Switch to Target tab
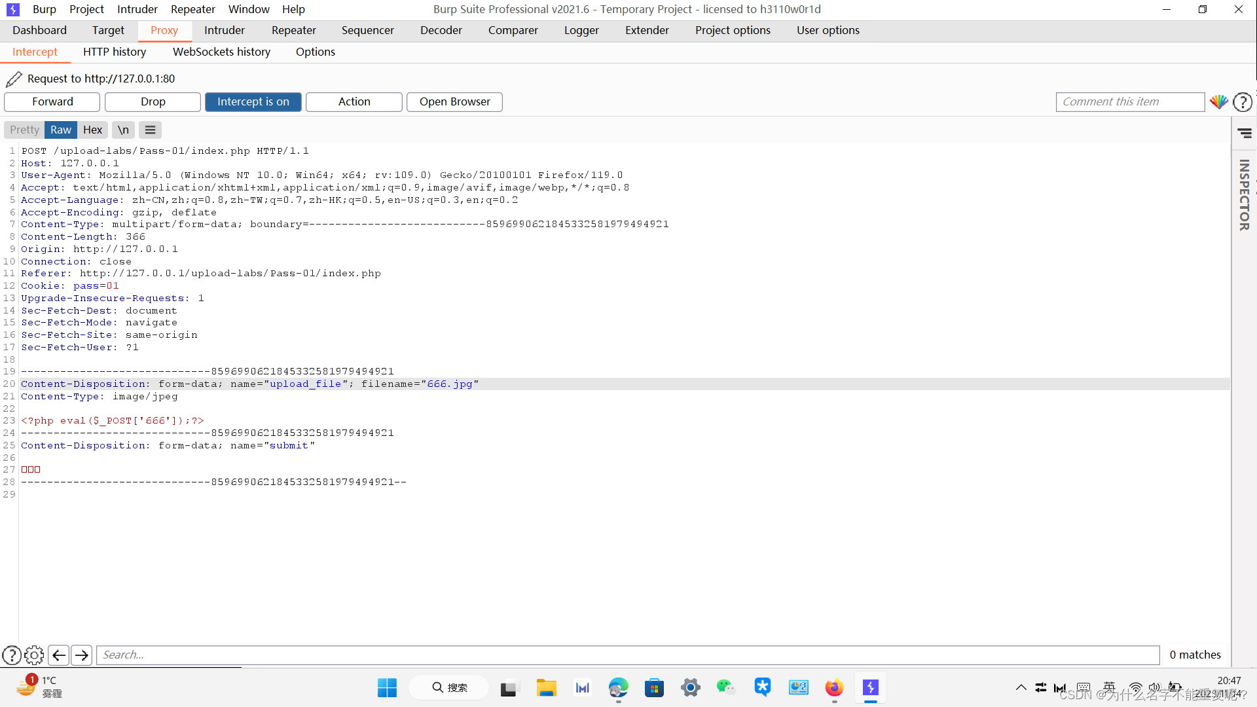 108,30
